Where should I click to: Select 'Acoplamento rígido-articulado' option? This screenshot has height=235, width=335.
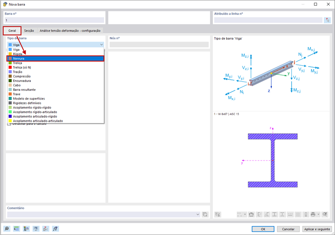coord(56,112)
